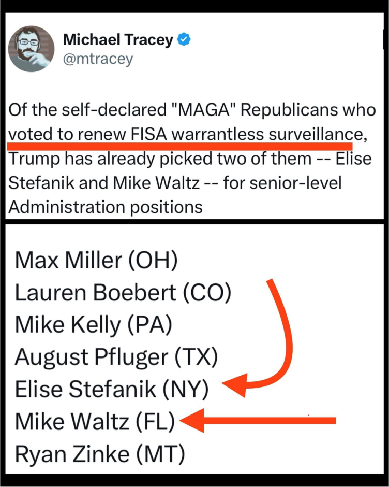
Task: Click Elise Stefanik (NY) in the list
Action: pos(111,389)
